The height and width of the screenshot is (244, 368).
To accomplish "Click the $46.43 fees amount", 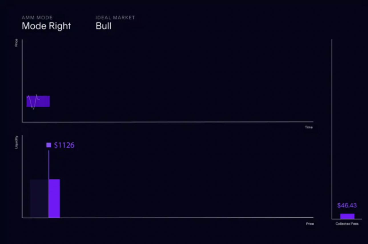I will click(x=347, y=205).
